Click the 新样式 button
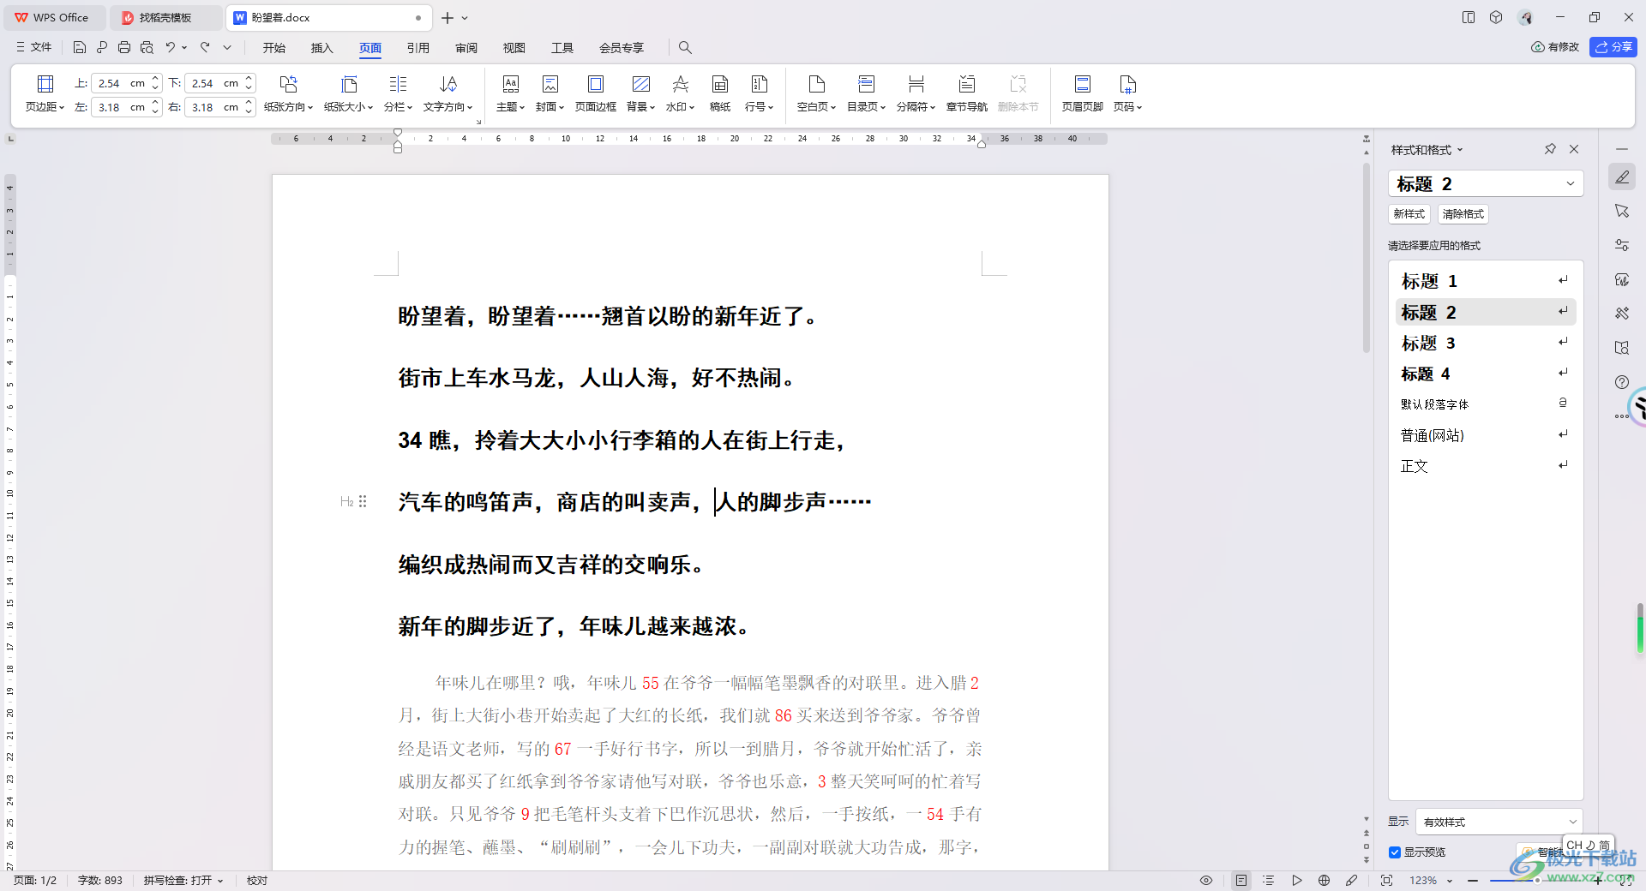This screenshot has width=1646, height=891. click(1409, 214)
